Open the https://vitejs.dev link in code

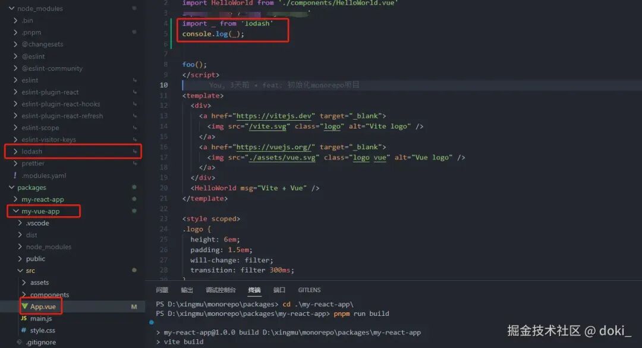click(273, 116)
